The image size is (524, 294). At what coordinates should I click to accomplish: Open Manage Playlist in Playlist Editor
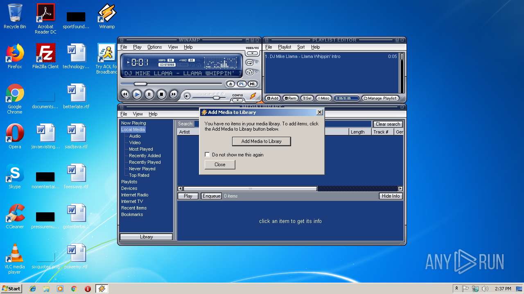pos(380,98)
